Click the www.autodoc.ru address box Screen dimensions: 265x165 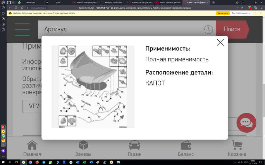coord(38,8)
